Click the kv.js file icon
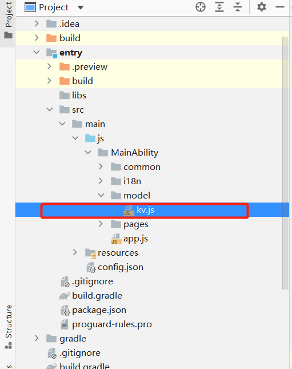The width and height of the screenshot is (292, 369). point(129,211)
